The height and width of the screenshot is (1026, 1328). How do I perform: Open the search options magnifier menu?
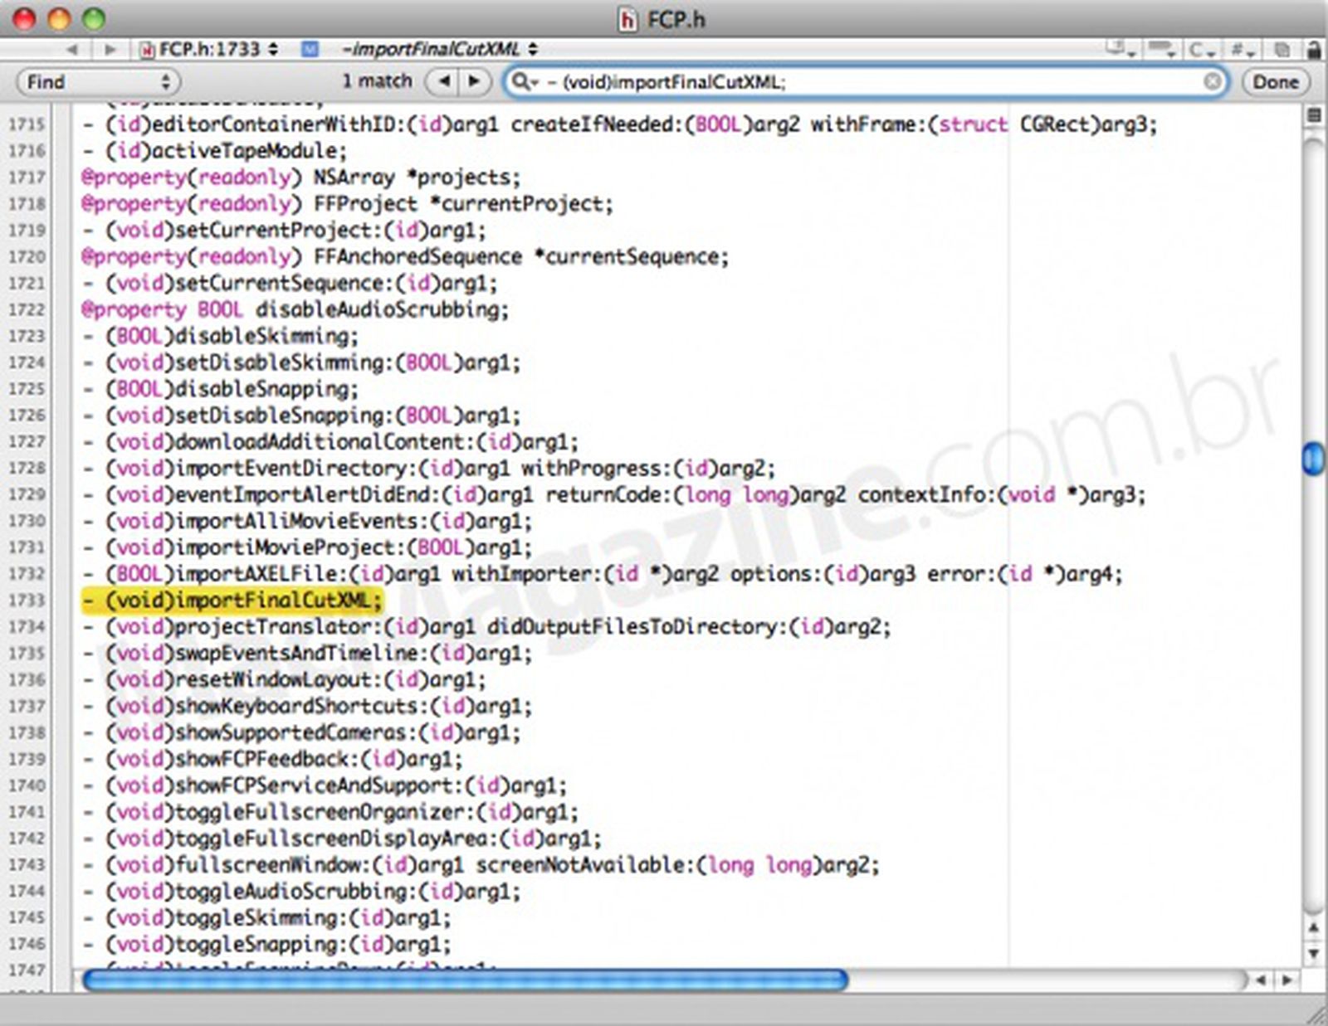pyautogui.click(x=525, y=81)
